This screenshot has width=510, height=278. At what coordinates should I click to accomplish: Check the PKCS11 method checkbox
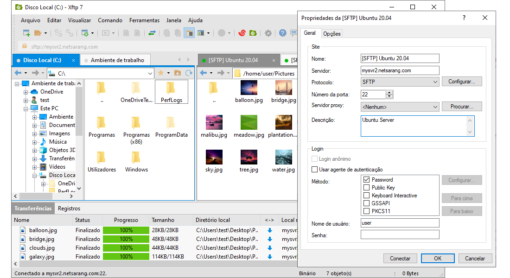pos(367,211)
